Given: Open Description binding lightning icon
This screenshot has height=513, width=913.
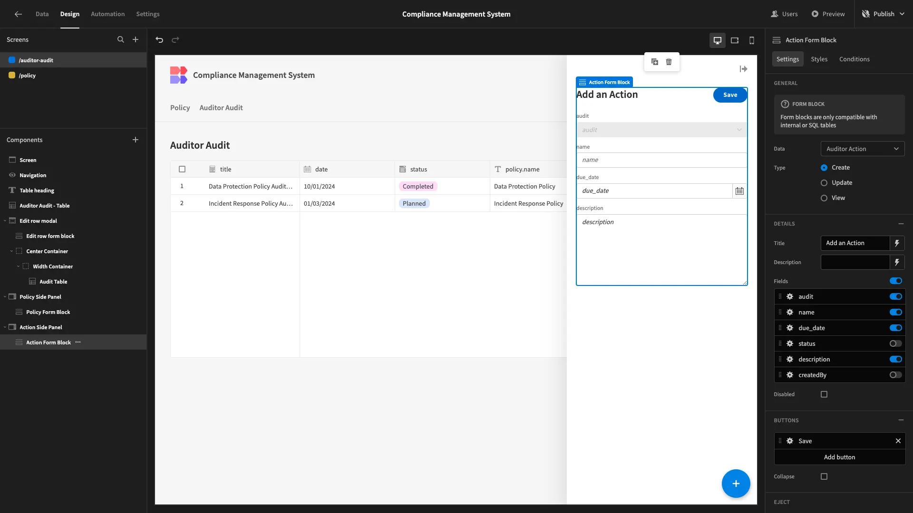Looking at the screenshot, I should (x=897, y=262).
